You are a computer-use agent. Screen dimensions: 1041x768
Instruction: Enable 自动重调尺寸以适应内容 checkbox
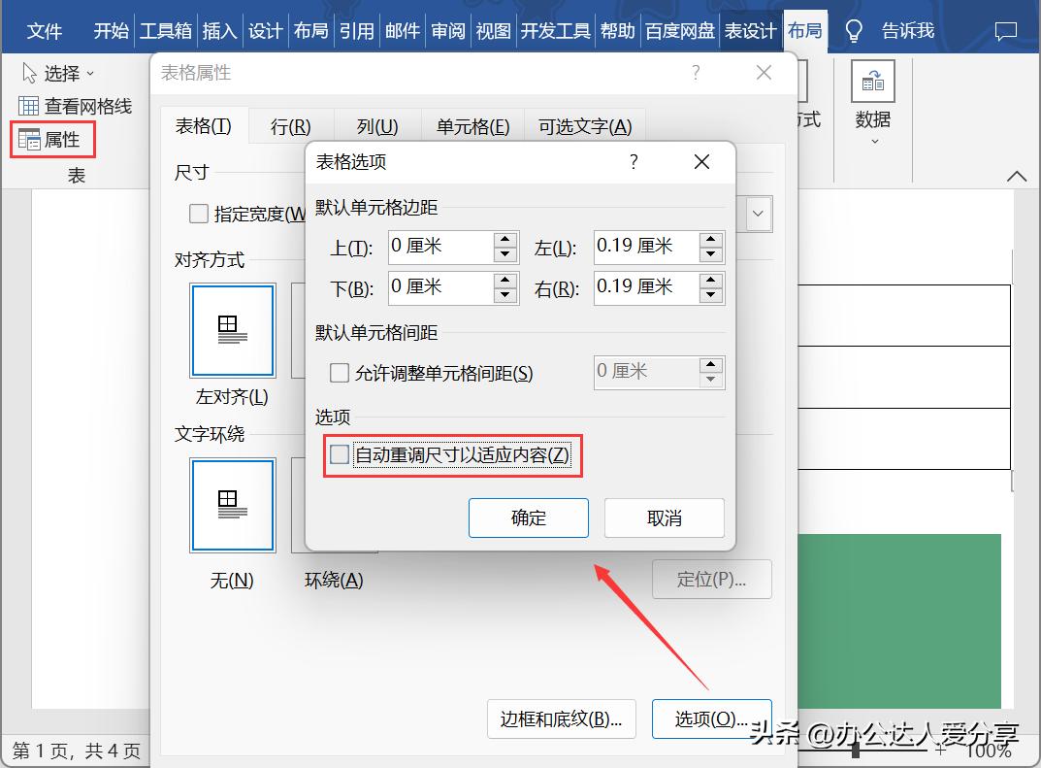pyautogui.click(x=338, y=454)
